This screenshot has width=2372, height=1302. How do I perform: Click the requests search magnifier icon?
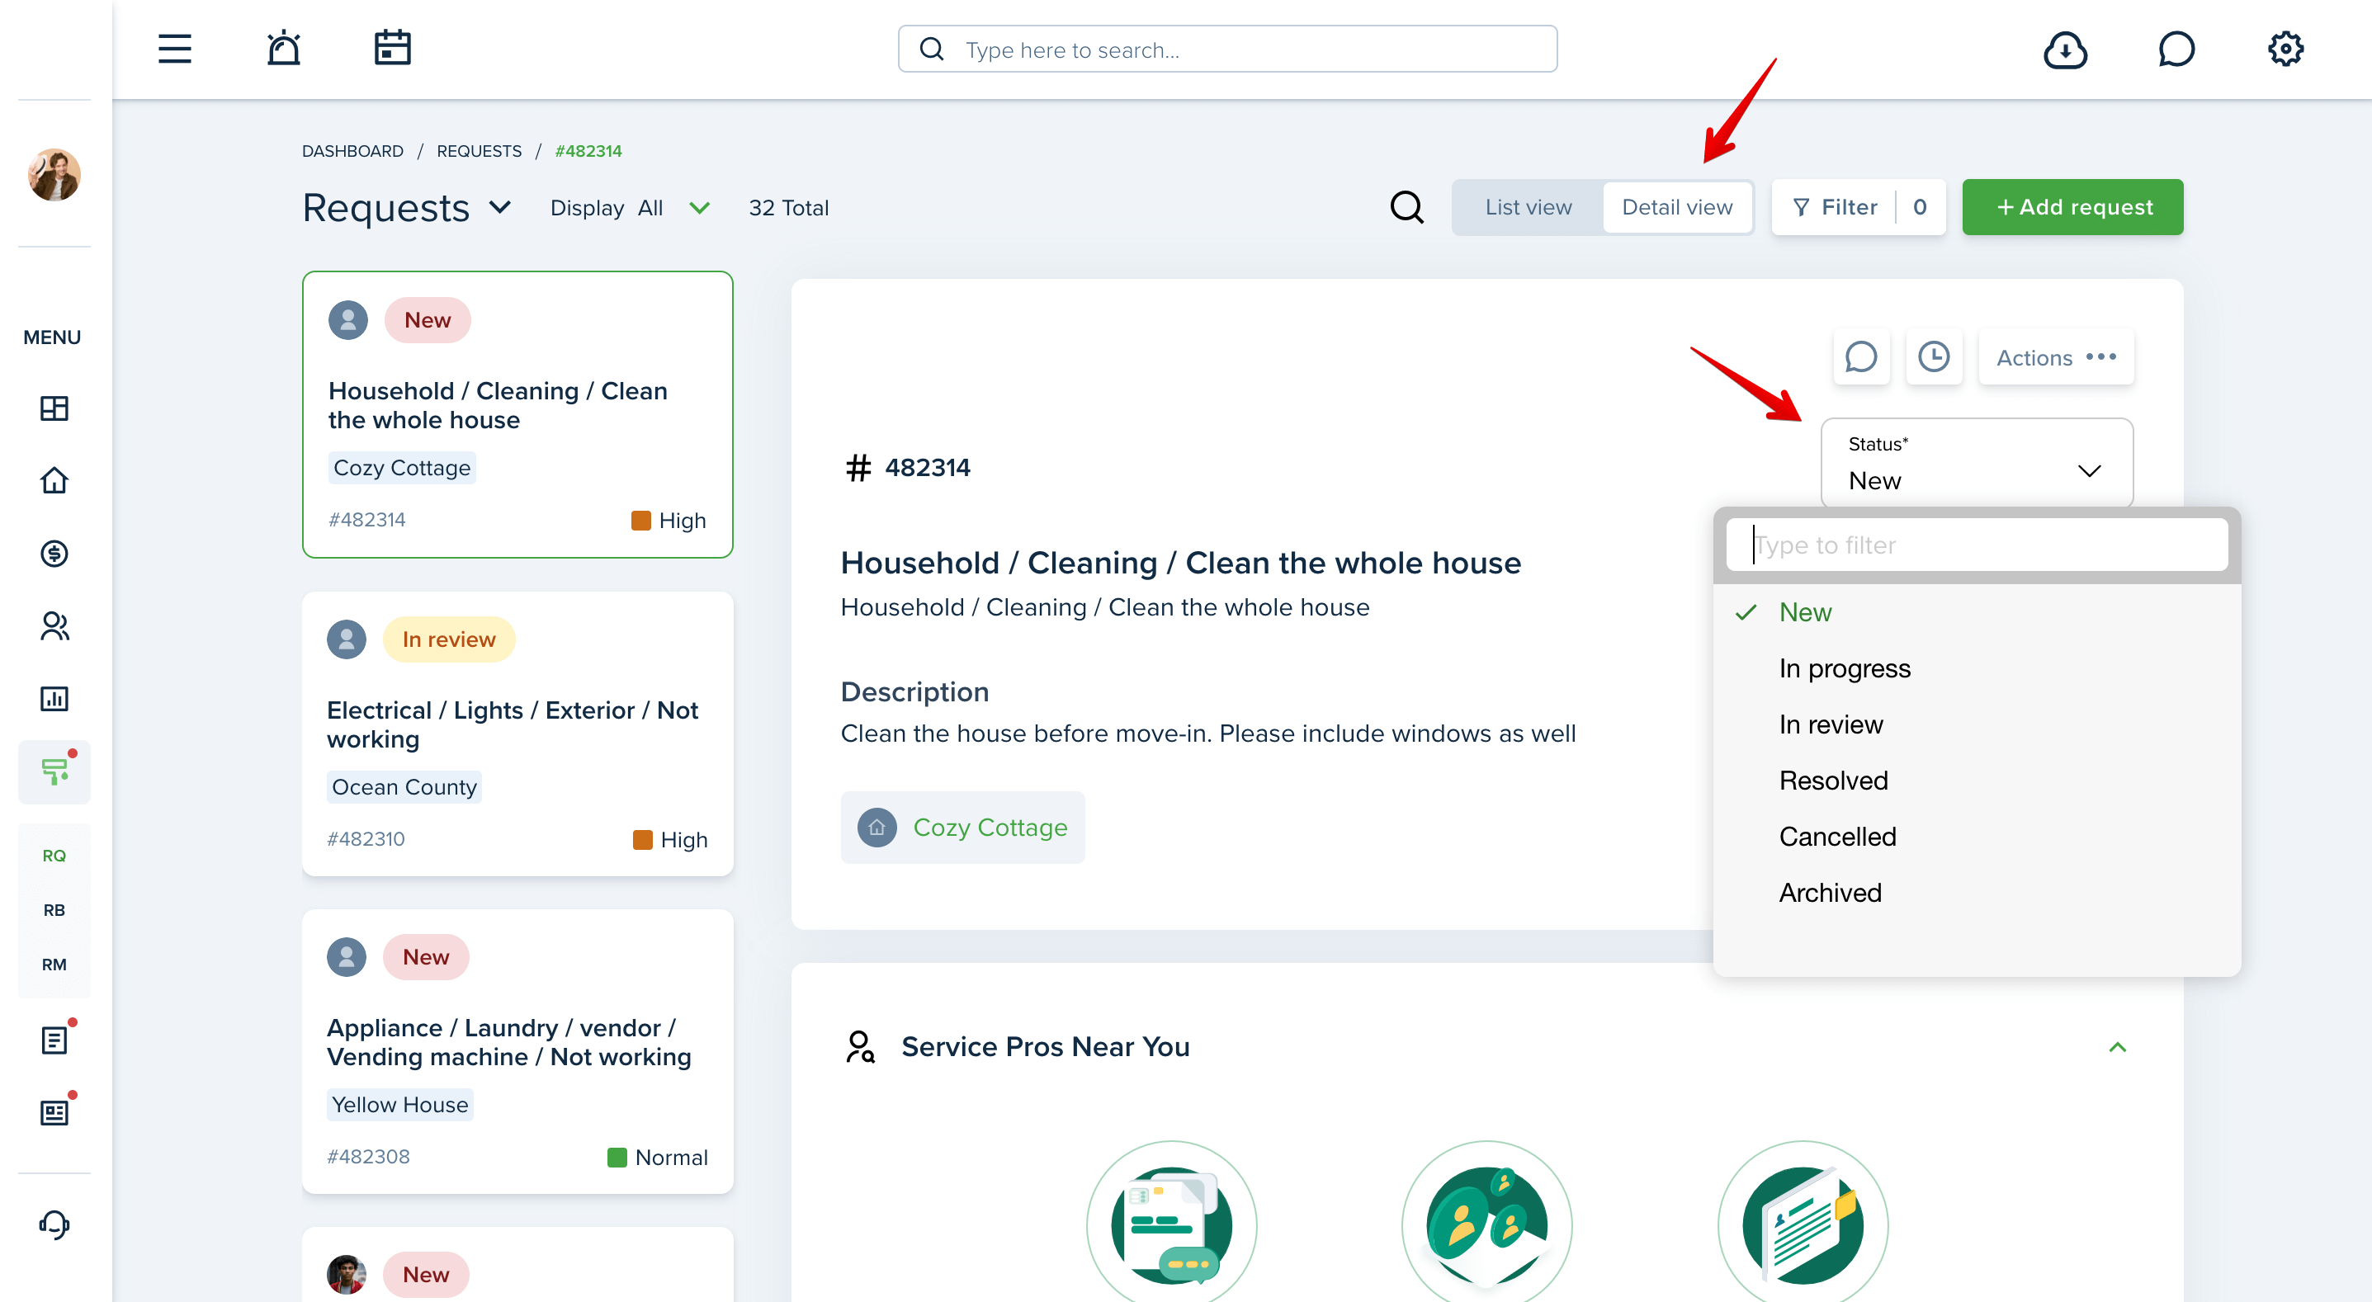(x=1406, y=207)
